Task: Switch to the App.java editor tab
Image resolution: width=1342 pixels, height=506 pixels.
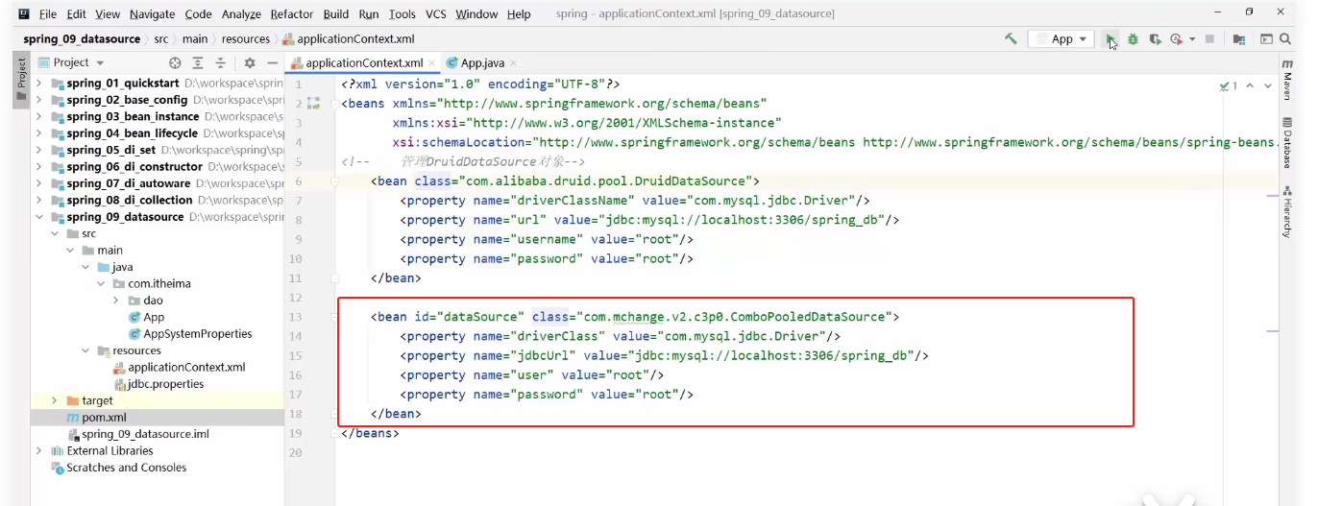Action: click(482, 63)
